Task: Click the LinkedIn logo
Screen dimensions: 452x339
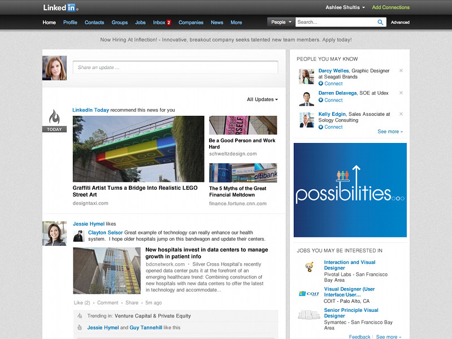Action: 60,7
